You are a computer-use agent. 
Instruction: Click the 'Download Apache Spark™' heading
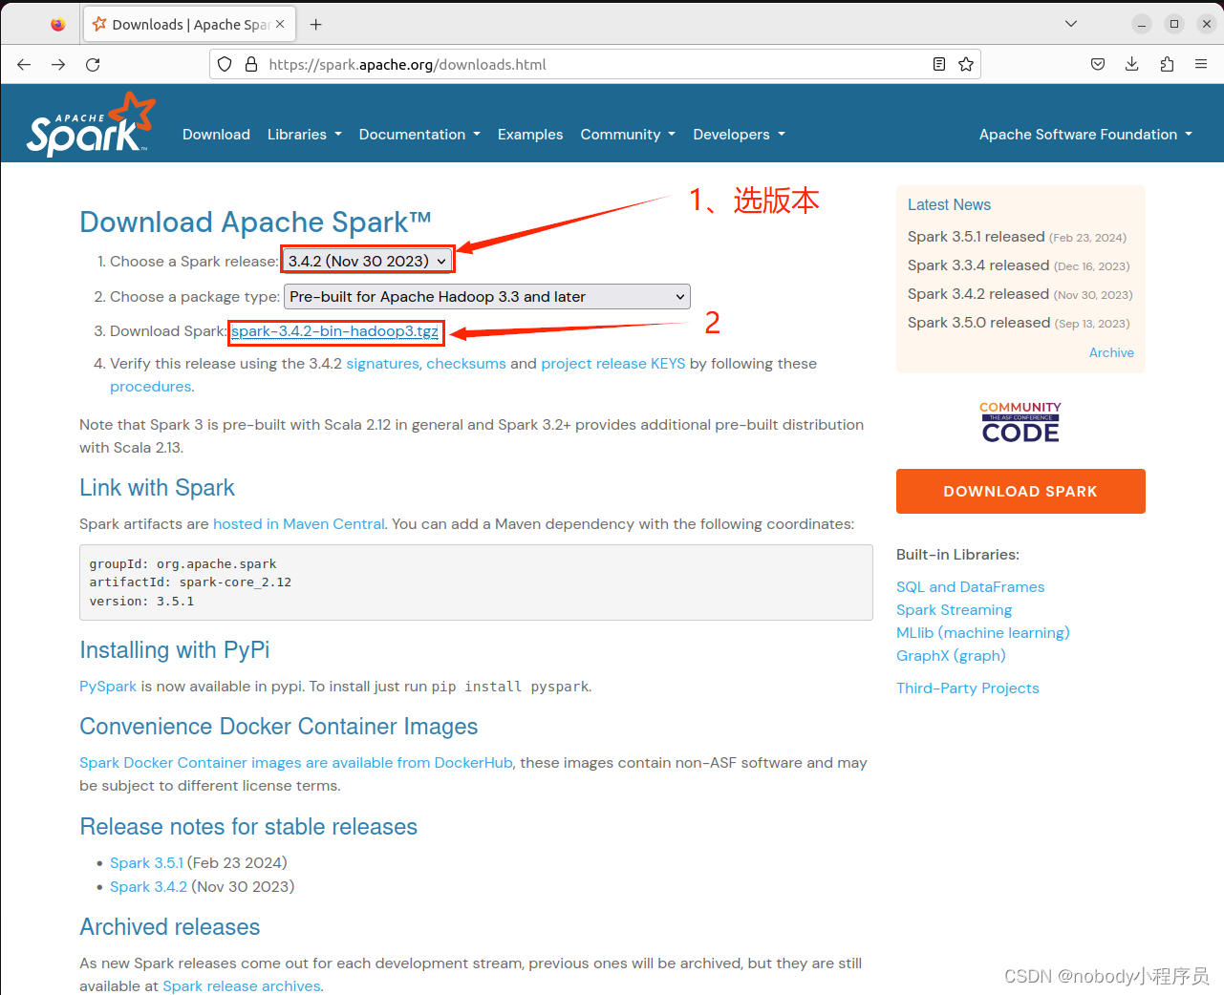255,222
